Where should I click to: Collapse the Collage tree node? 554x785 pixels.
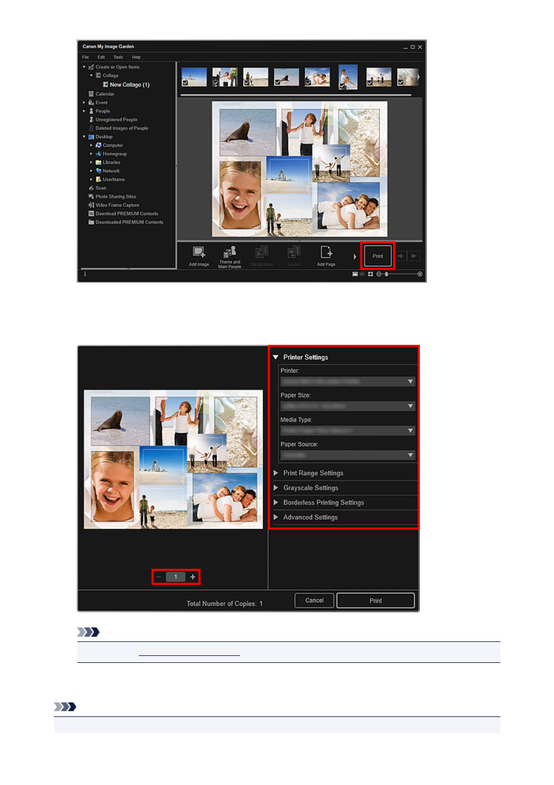pos(91,76)
